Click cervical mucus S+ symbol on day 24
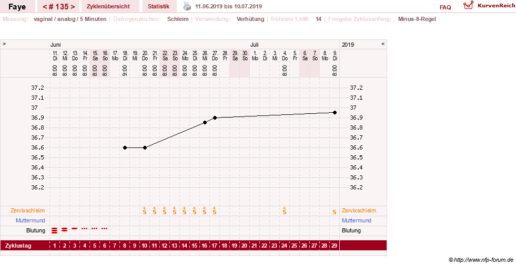 click(x=285, y=210)
